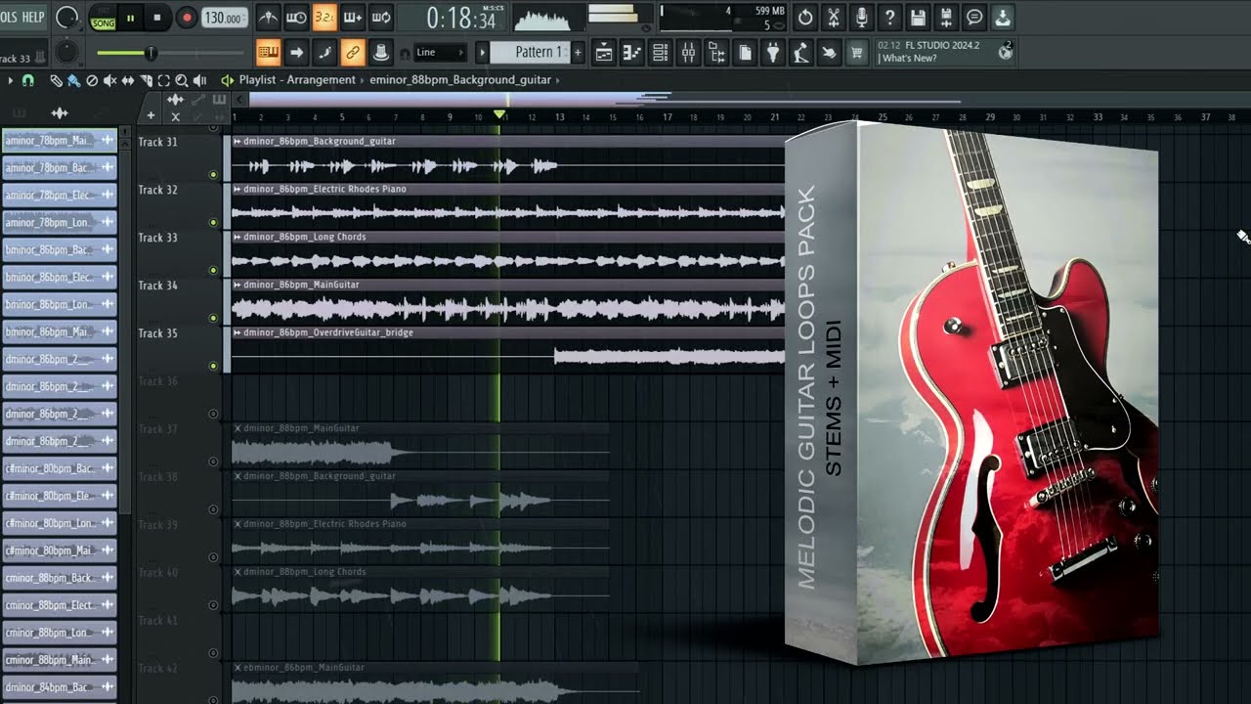Click the globe online news icon
This screenshot has width=1251, height=704.
pos(1005,53)
